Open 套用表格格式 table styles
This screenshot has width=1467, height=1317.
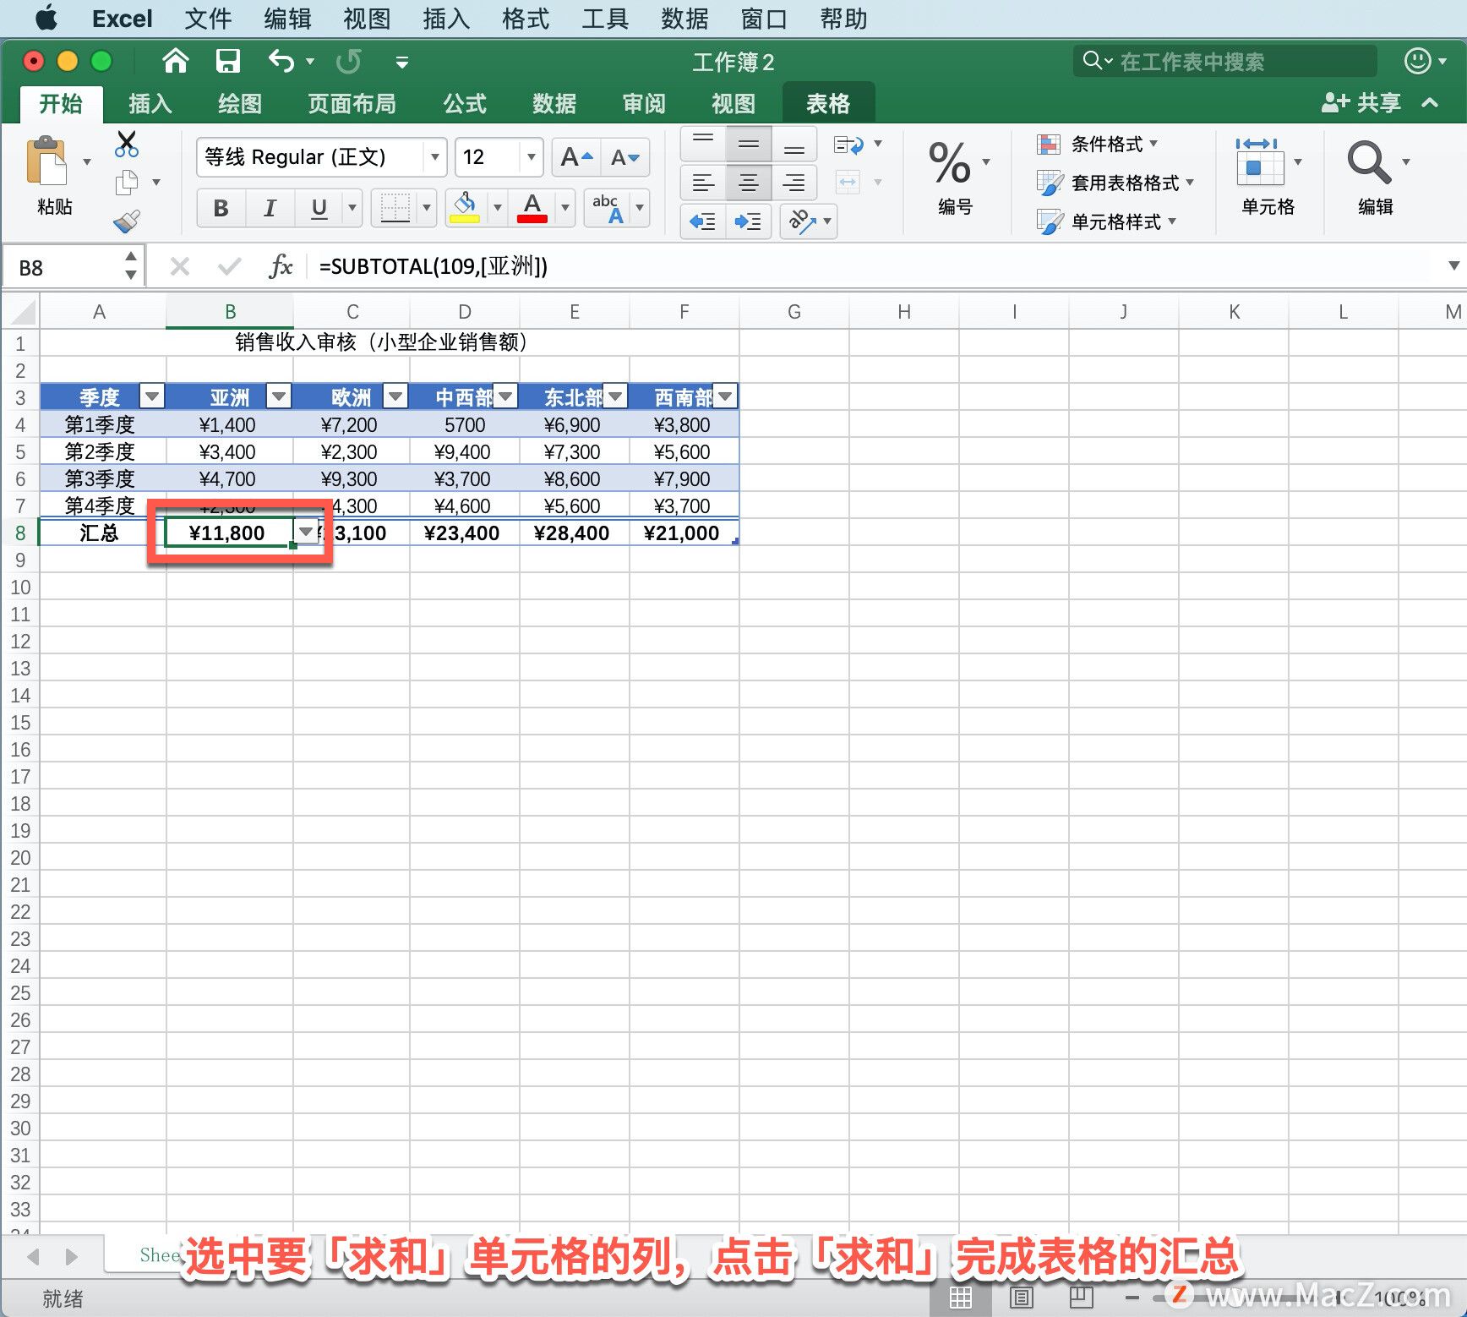[x=1115, y=183]
